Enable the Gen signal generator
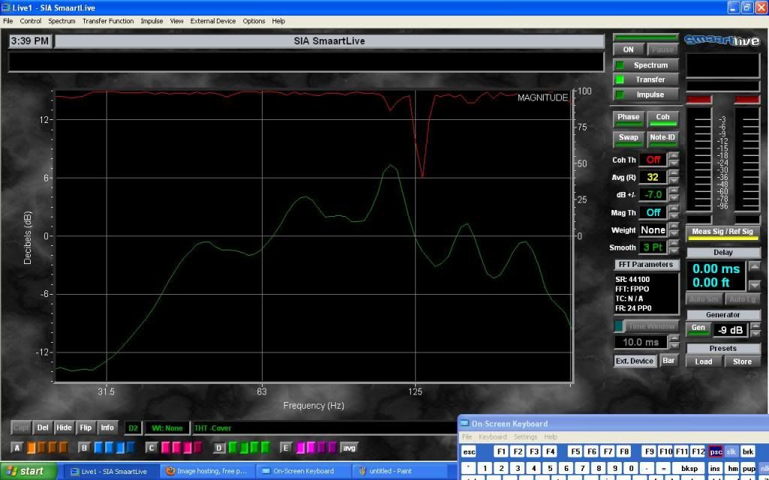The height and width of the screenshot is (480, 769). pyautogui.click(x=698, y=328)
